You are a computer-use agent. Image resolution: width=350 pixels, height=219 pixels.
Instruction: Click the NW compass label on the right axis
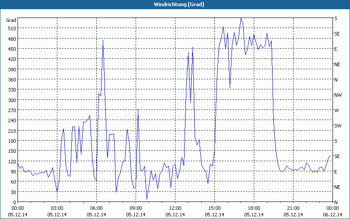(337, 95)
